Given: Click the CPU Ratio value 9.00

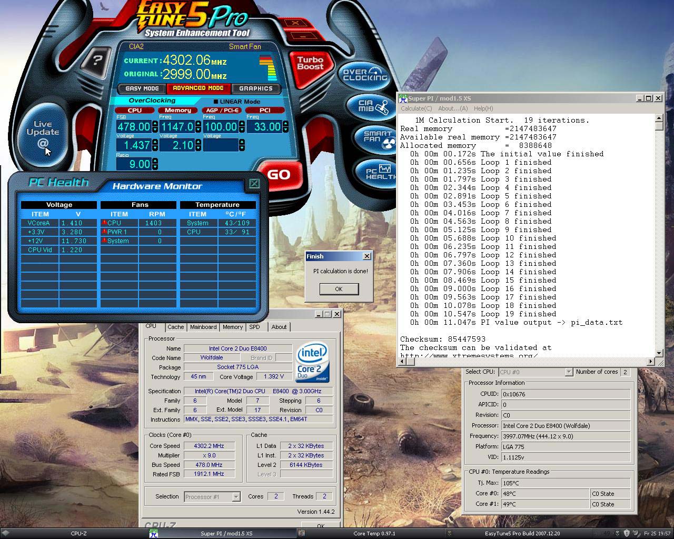Looking at the screenshot, I should point(134,164).
